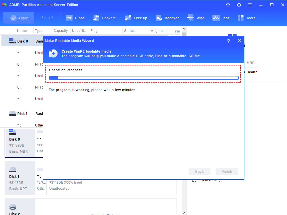Click the Disk Defrag grid icon

pyautogui.click(x=194, y=180)
